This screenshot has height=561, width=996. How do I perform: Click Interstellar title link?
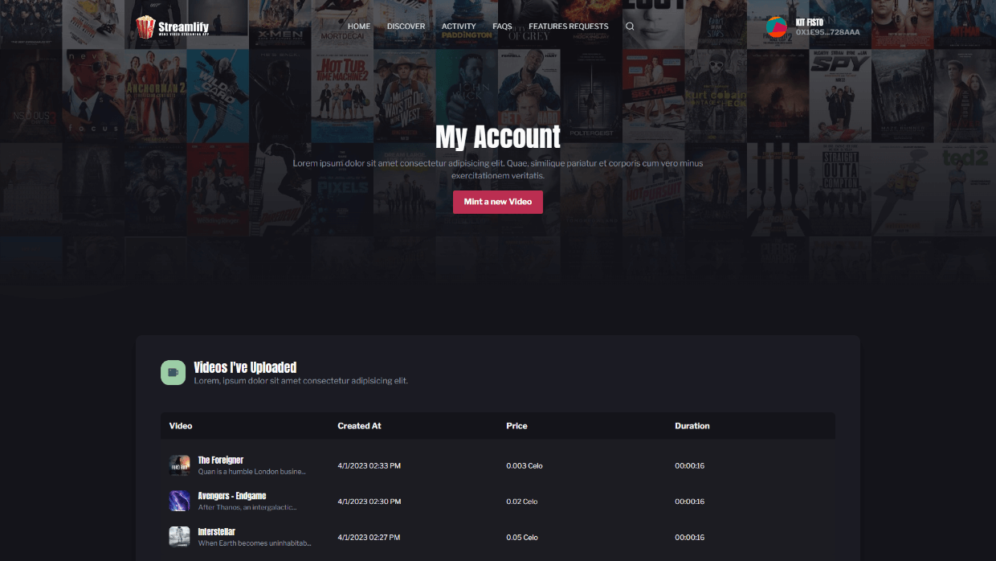point(217,531)
